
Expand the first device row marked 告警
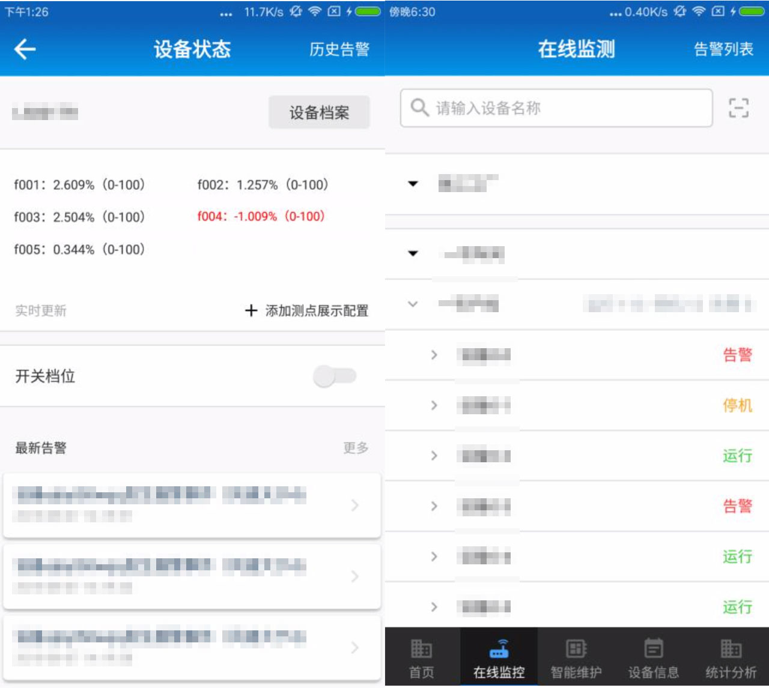coord(434,355)
